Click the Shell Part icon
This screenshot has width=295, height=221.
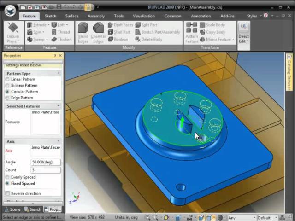[110, 32]
